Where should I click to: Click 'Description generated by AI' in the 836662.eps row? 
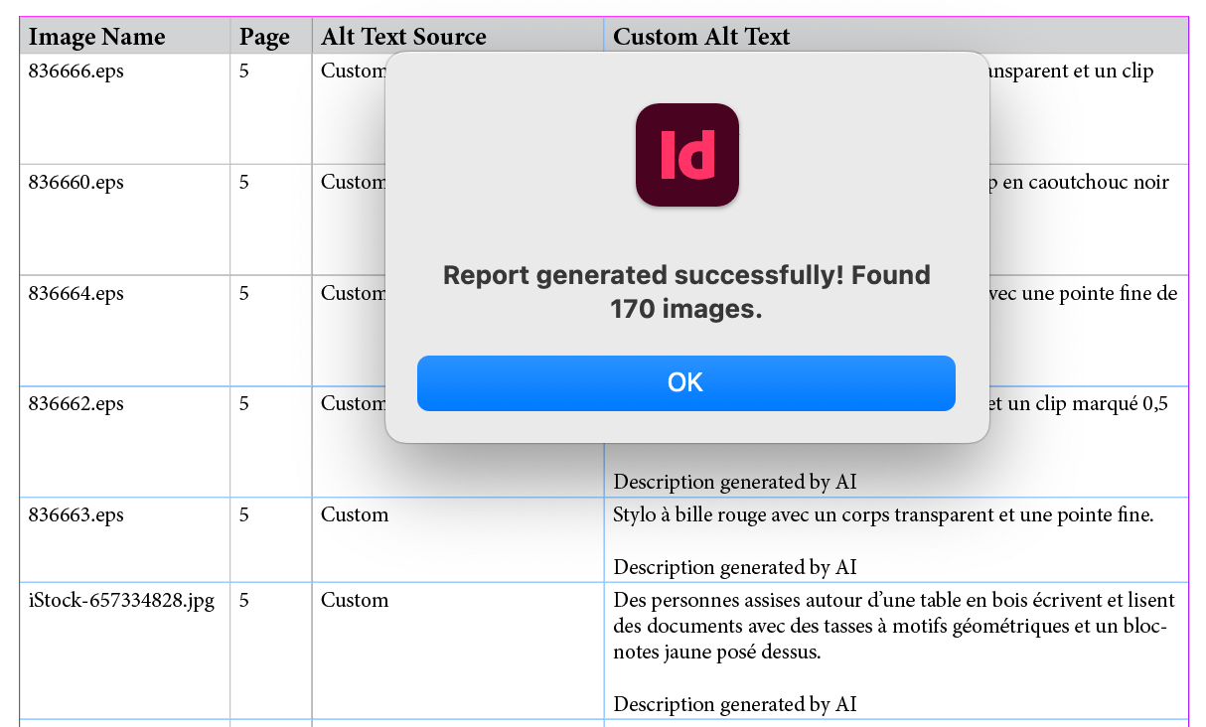pyautogui.click(x=735, y=482)
